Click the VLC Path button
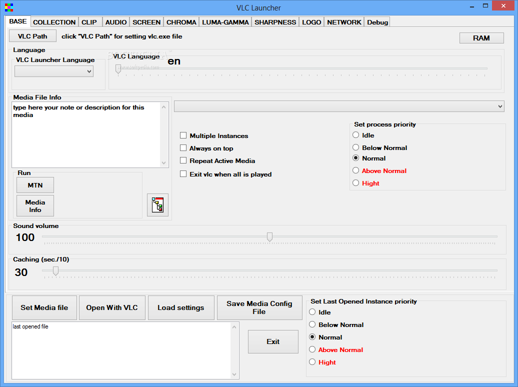The height and width of the screenshot is (387, 518). coord(32,36)
